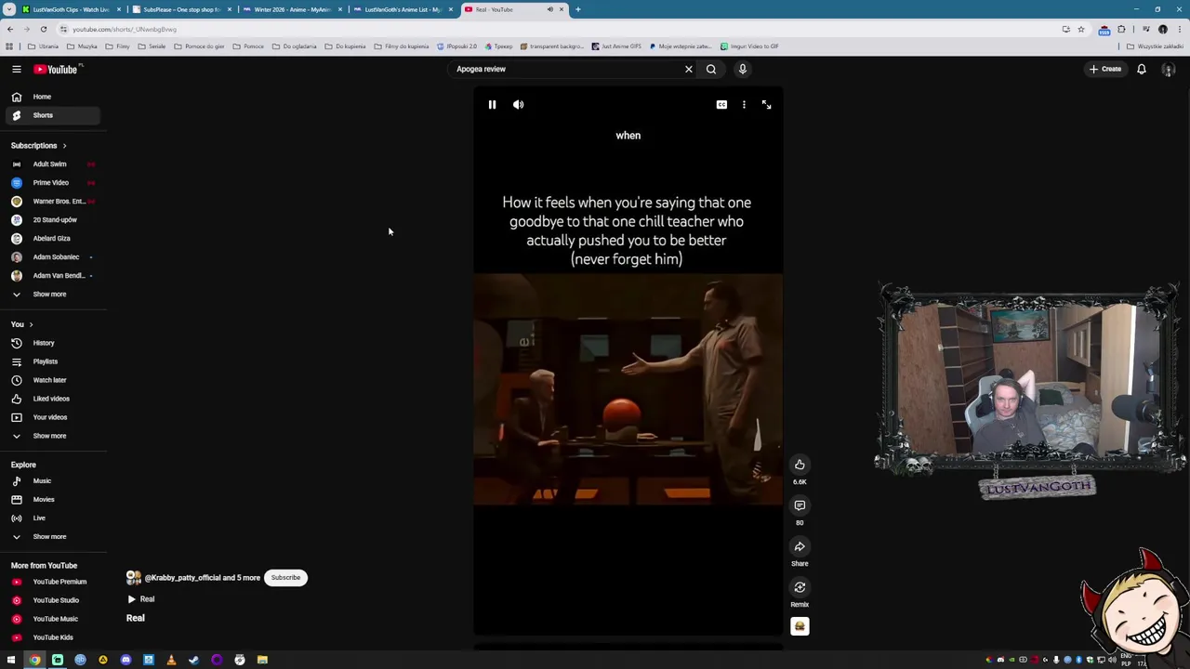Expand the You section chevron

point(31,324)
